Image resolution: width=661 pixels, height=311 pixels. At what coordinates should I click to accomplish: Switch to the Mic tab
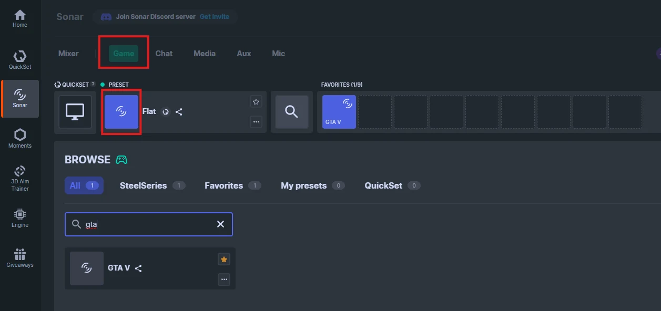click(279, 54)
